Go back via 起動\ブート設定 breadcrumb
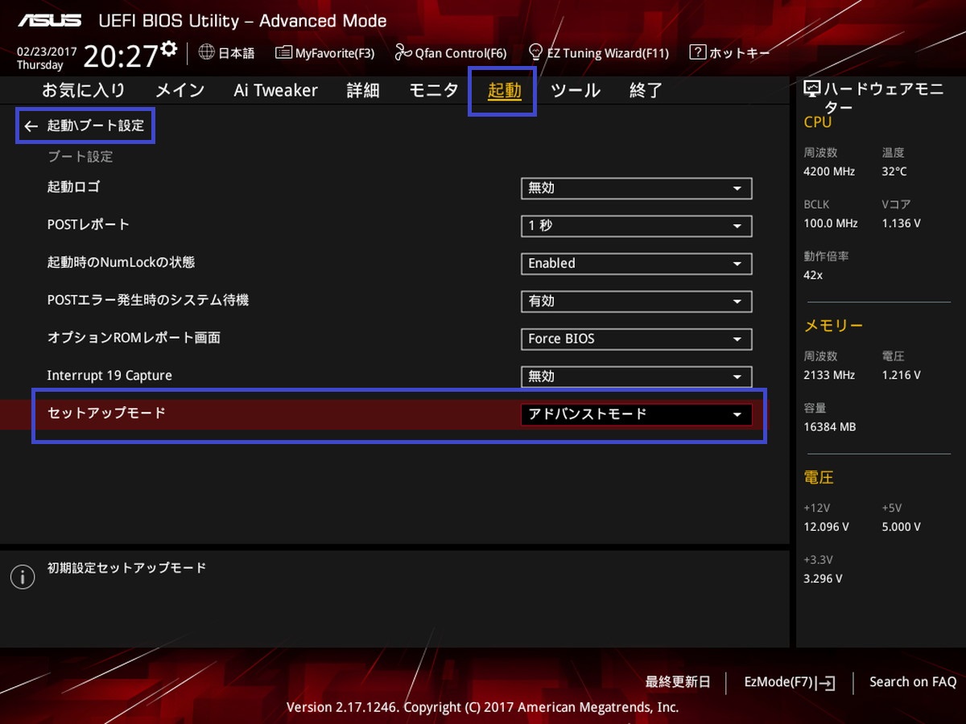 coord(95,126)
